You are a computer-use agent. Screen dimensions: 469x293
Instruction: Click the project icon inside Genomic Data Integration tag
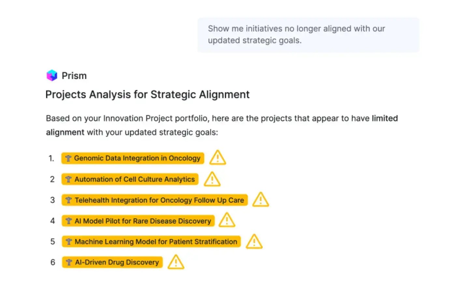pos(68,158)
